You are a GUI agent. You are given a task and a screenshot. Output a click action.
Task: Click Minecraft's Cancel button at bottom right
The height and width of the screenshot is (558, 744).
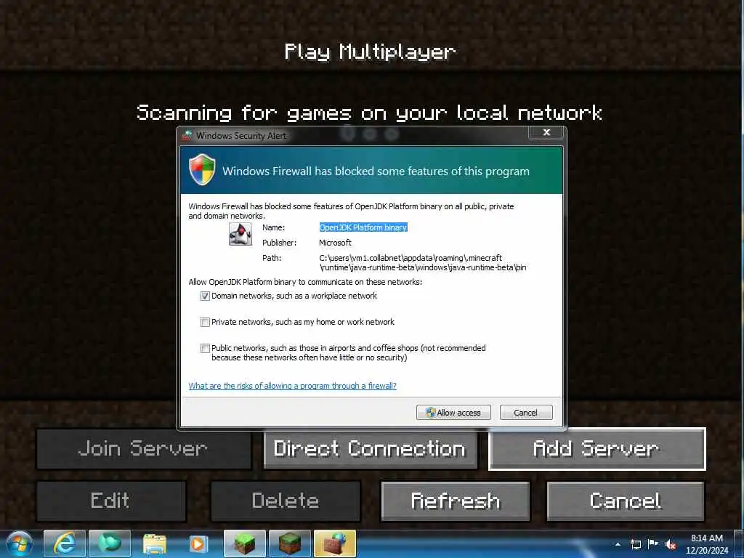click(626, 501)
